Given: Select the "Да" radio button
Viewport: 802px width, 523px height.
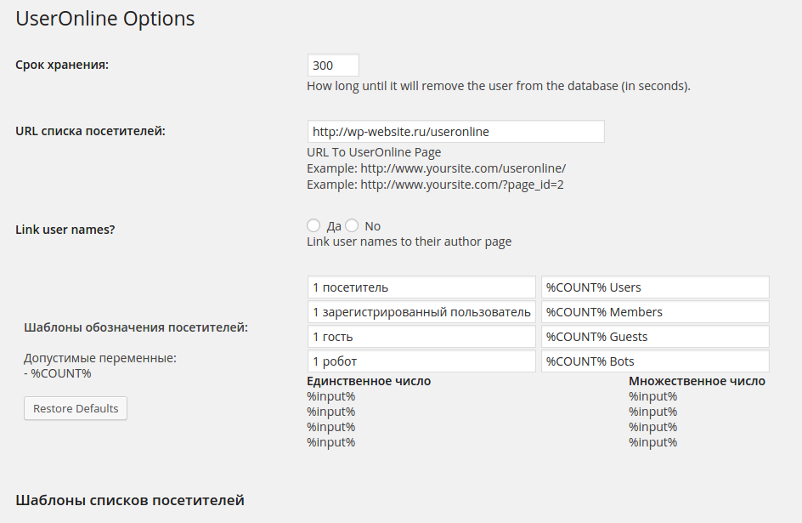Looking at the screenshot, I should coord(313,225).
